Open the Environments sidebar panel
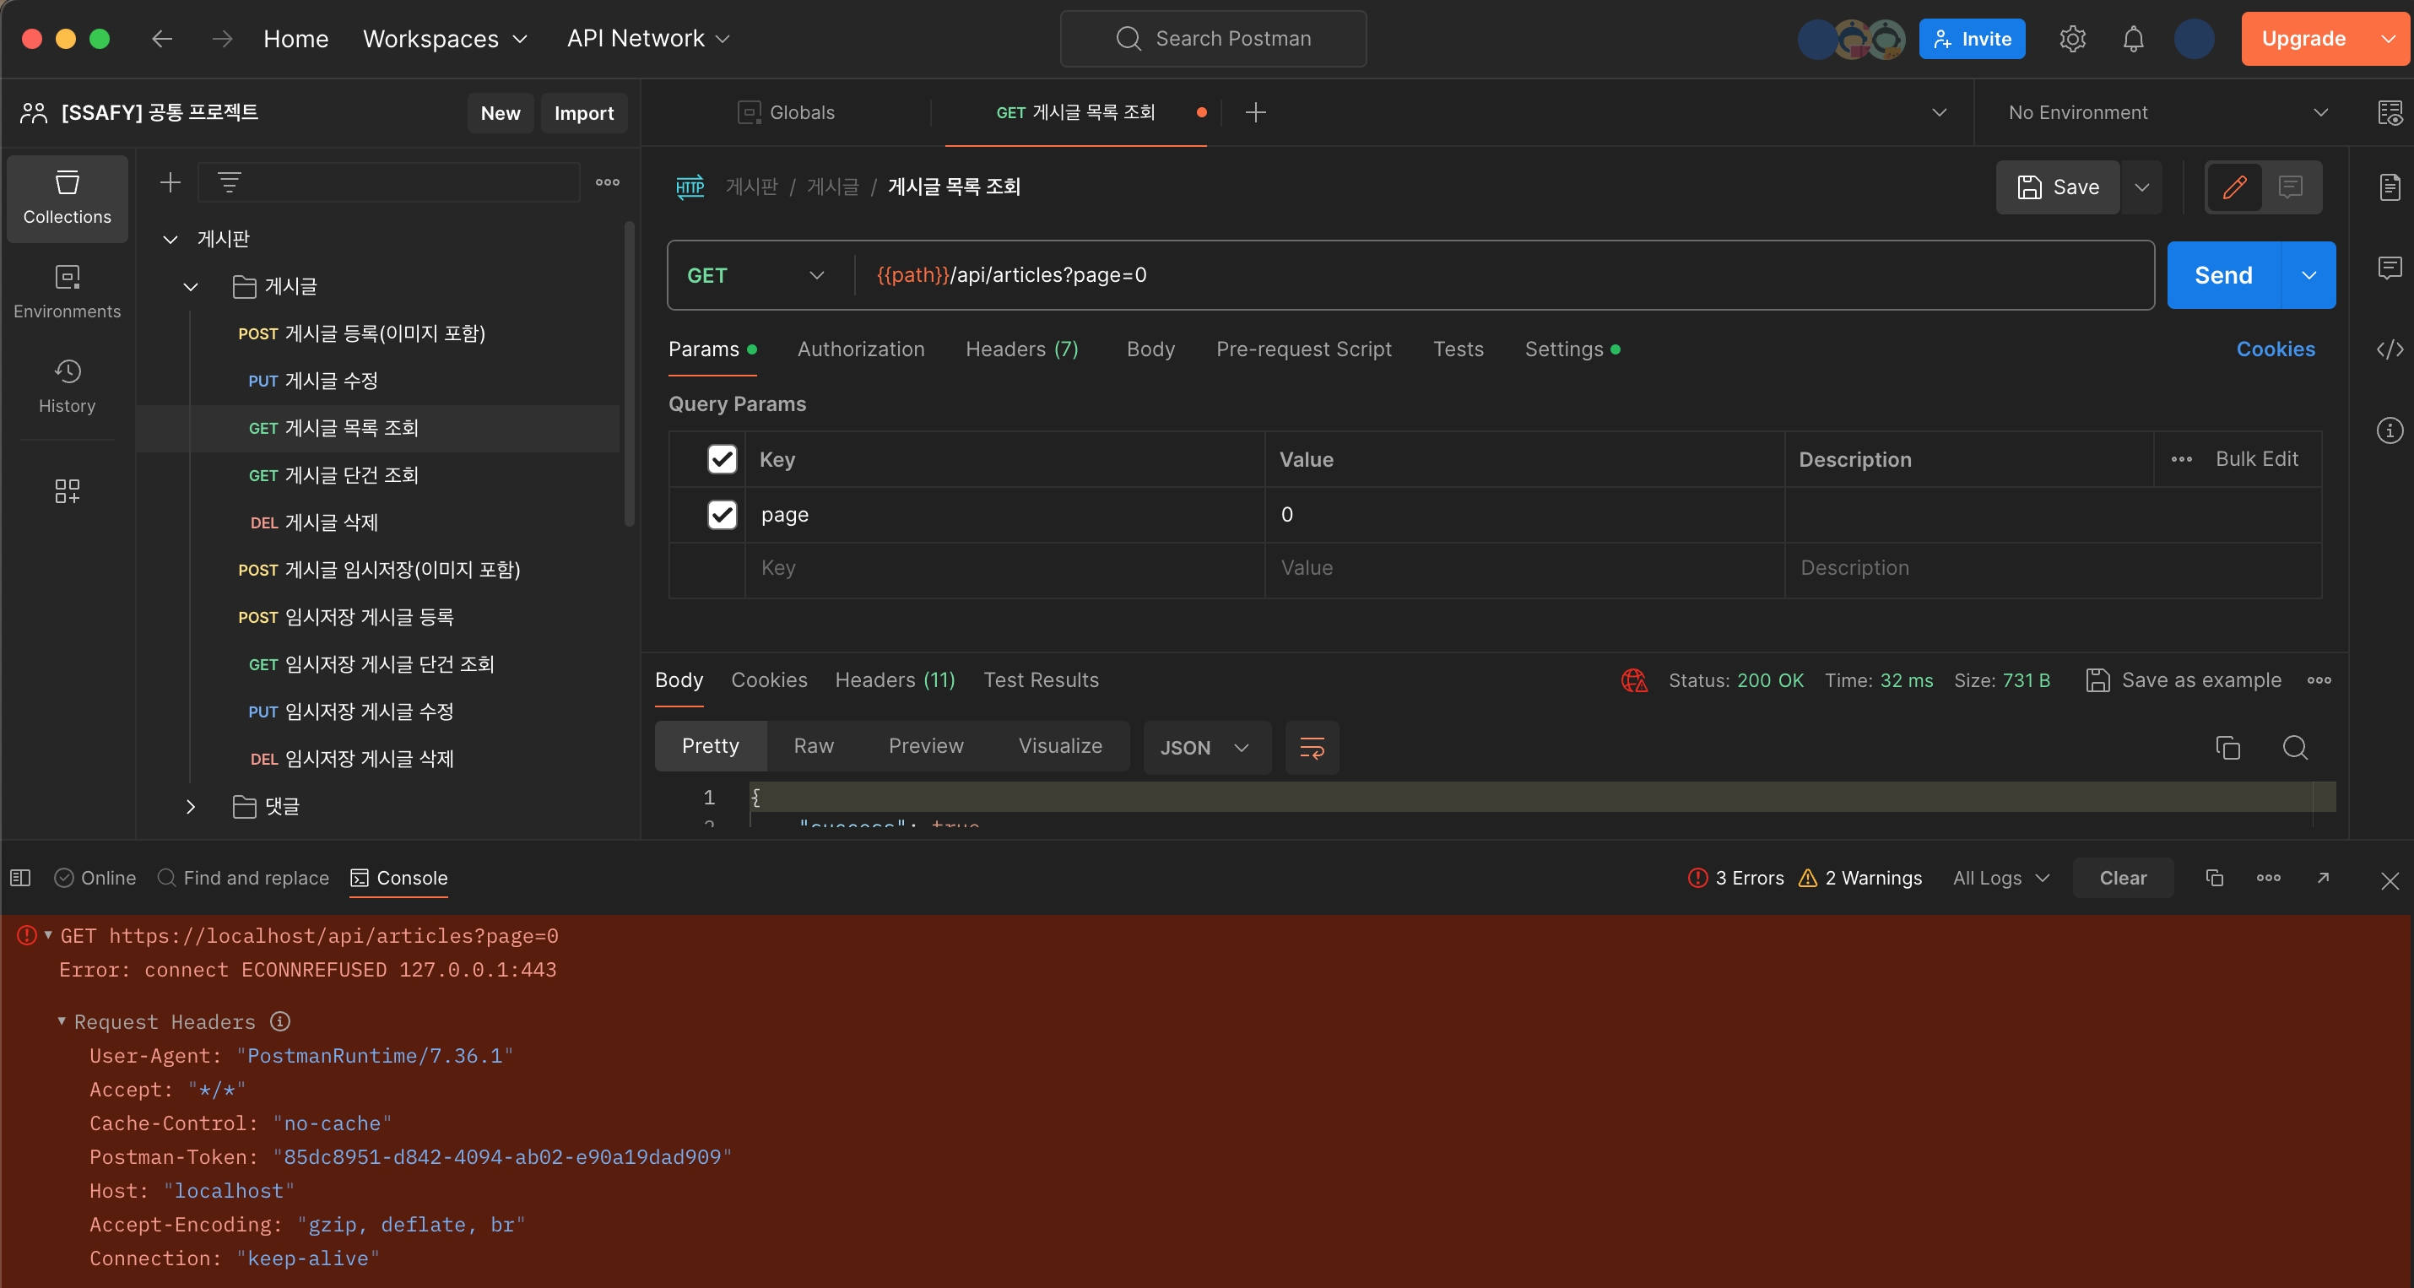 67,291
